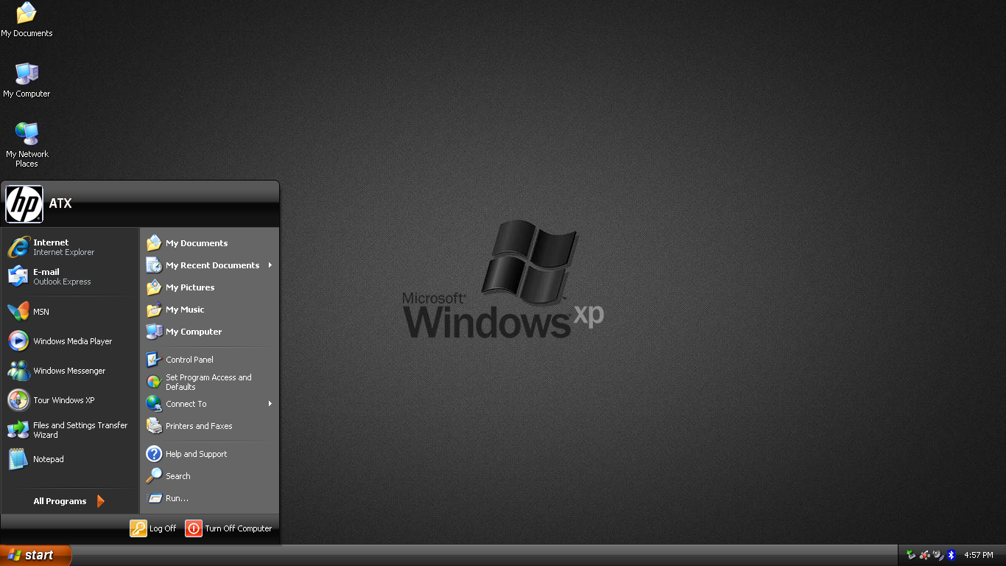Open Control Panel
1006x566 pixels.
click(209, 360)
